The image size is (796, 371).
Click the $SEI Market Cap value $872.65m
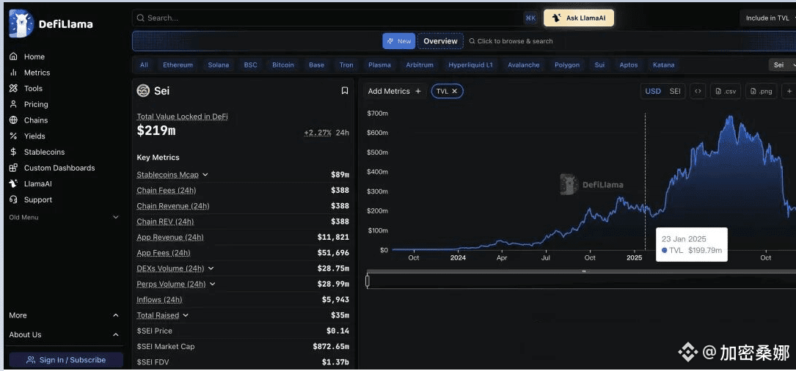point(331,347)
